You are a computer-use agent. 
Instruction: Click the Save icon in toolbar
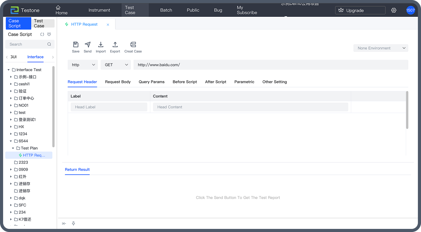76,45
